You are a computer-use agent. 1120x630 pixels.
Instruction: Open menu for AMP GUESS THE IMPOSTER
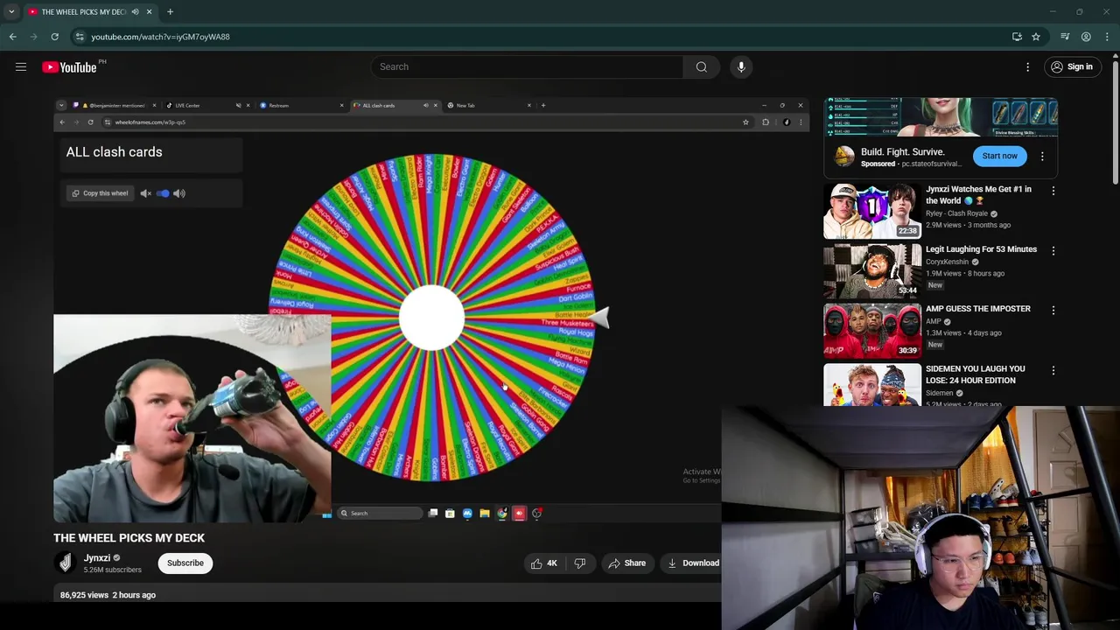pyautogui.click(x=1053, y=310)
